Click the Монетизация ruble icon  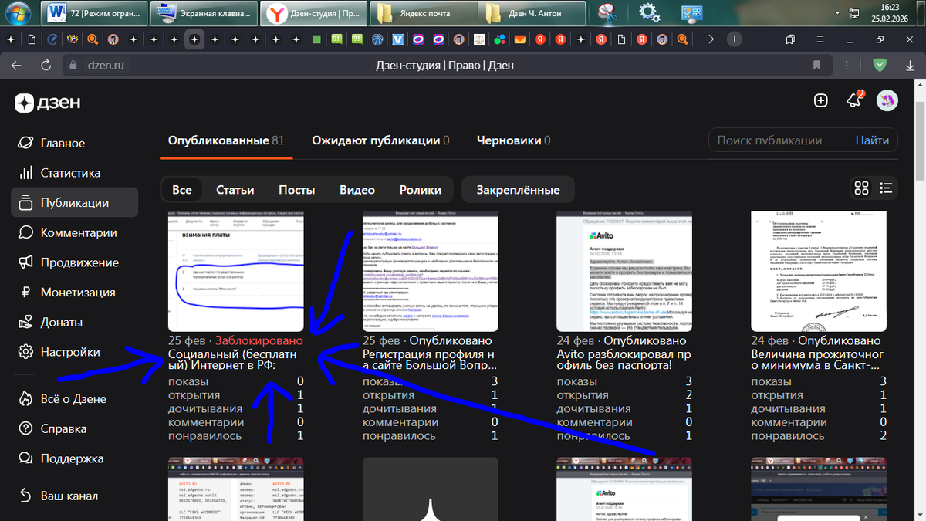pos(25,293)
